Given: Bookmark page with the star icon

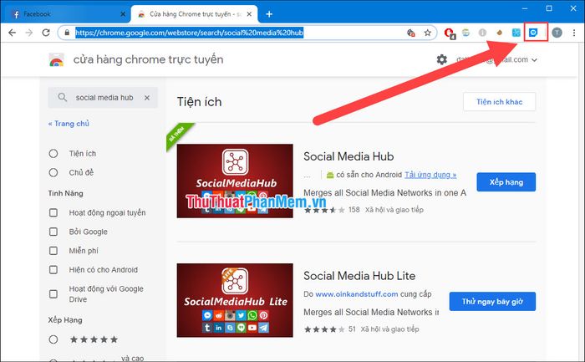Looking at the screenshot, I should (428, 33).
